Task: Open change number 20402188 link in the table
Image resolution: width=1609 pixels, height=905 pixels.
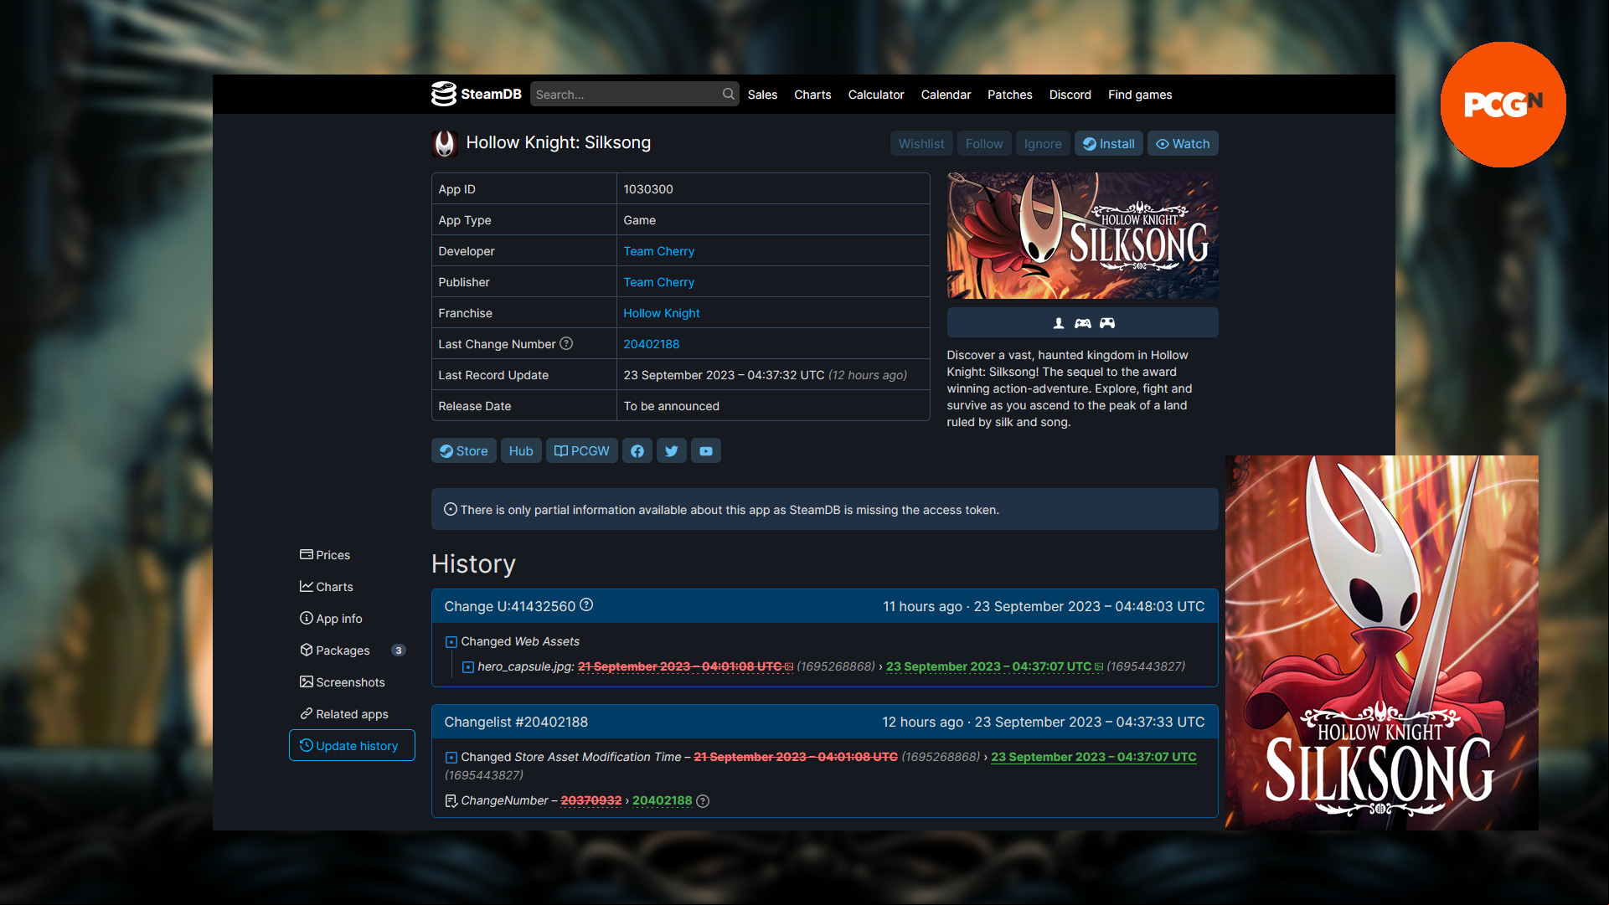Action: pyautogui.click(x=651, y=344)
